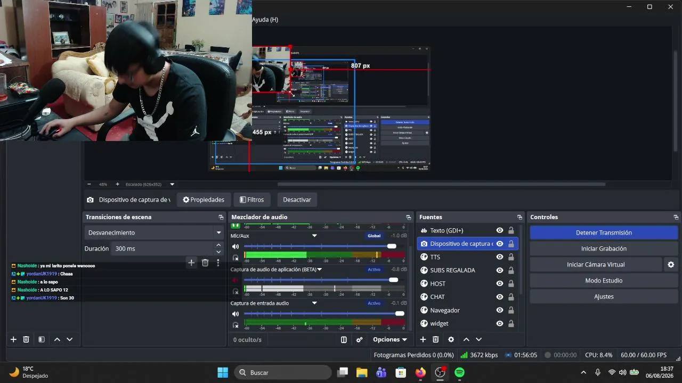The image size is (682, 383).
Task: Move selected source down in Fuentes
Action: (x=479, y=339)
